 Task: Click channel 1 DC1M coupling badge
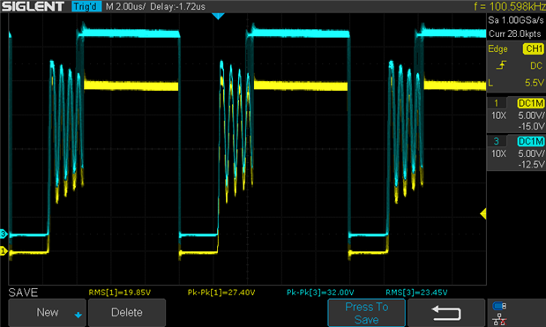[531, 103]
